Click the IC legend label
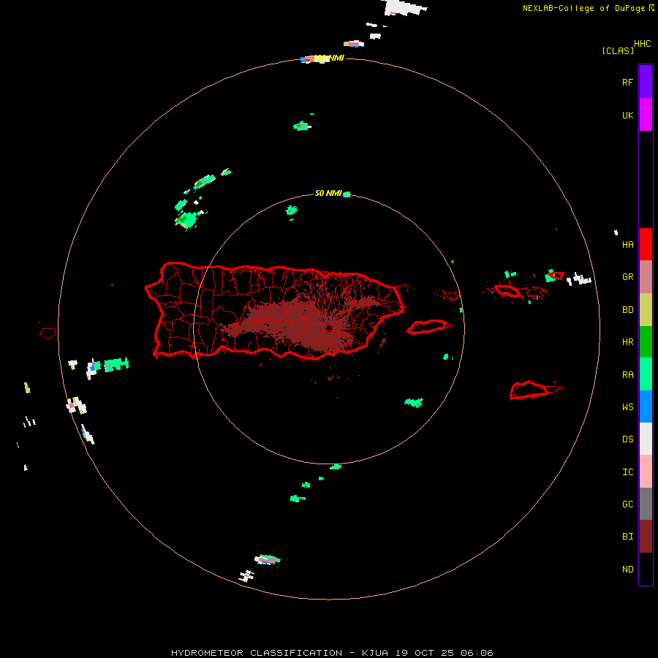The width and height of the screenshot is (658, 658). coord(627,472)
